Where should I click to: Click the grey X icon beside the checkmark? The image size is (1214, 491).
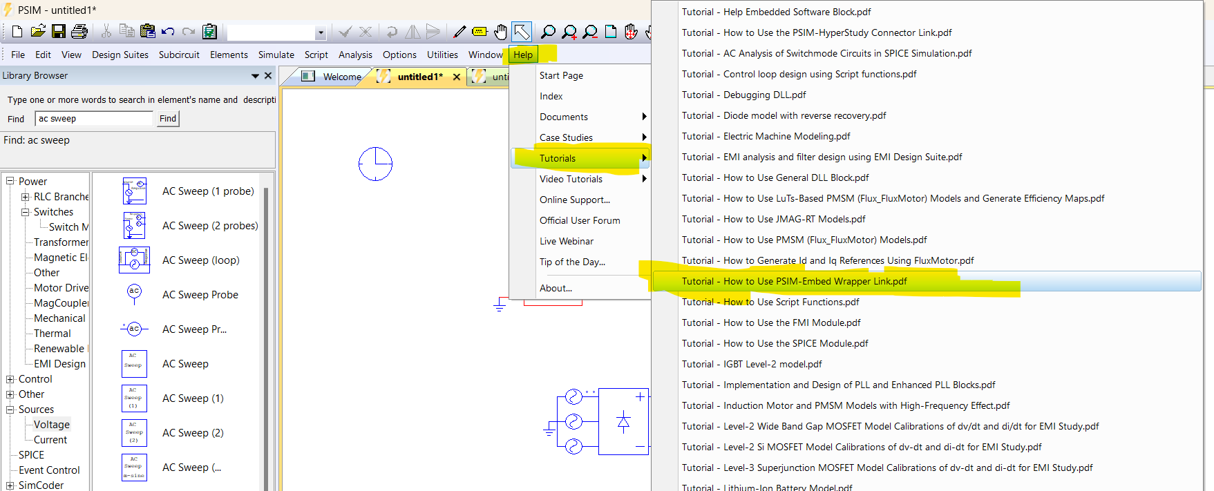pyautogui.click(x=366, y=32)
